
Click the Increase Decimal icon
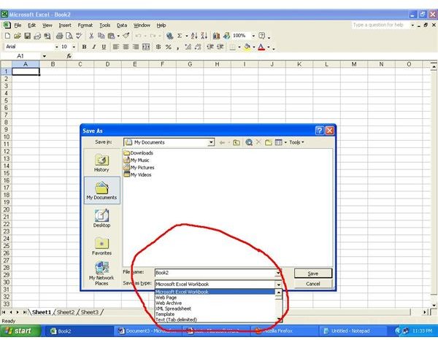pyautogui.click(x=188, y=47)
